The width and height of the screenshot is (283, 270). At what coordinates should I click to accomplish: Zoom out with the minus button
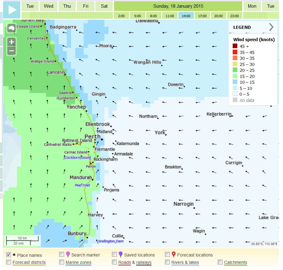point(11,51)
